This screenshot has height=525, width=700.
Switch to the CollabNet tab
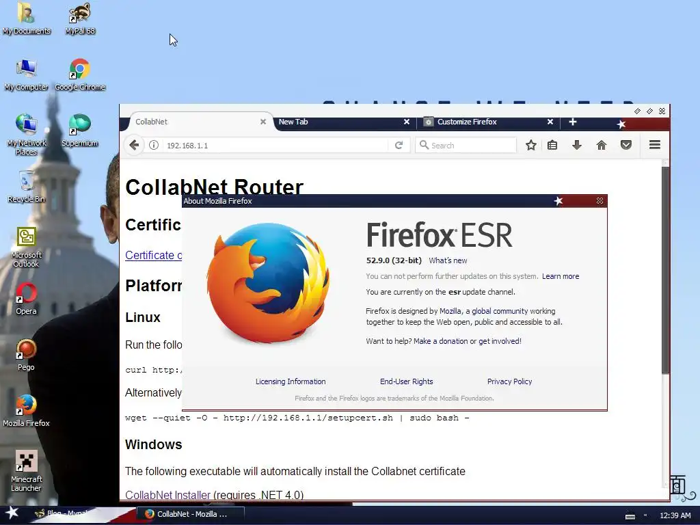pos(195,122)
